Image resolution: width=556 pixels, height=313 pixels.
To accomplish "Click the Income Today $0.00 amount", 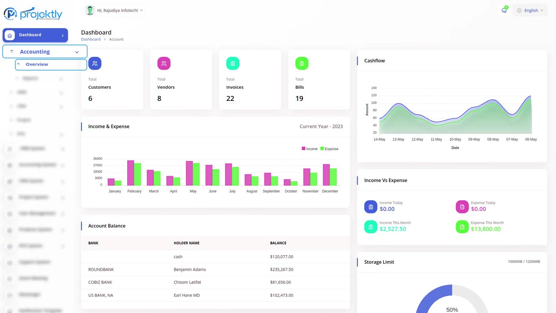I will coord(387,209).
